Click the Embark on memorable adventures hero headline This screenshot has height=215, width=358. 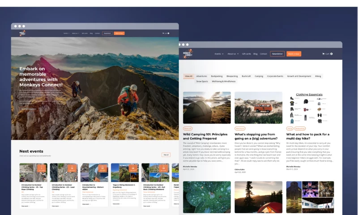point(41,77)
